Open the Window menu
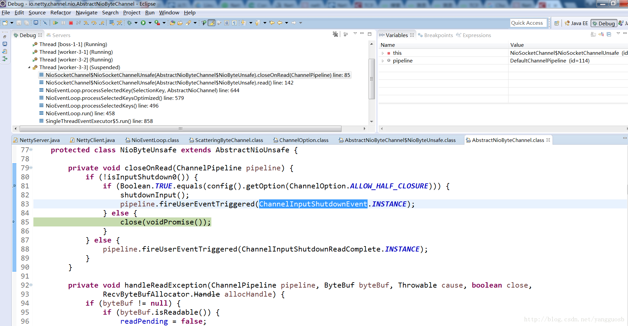Viewport: 628px width, 326px height. pos(169,13)
